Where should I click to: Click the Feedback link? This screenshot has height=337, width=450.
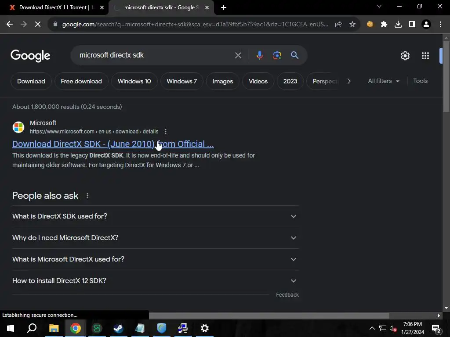point(287,295)
